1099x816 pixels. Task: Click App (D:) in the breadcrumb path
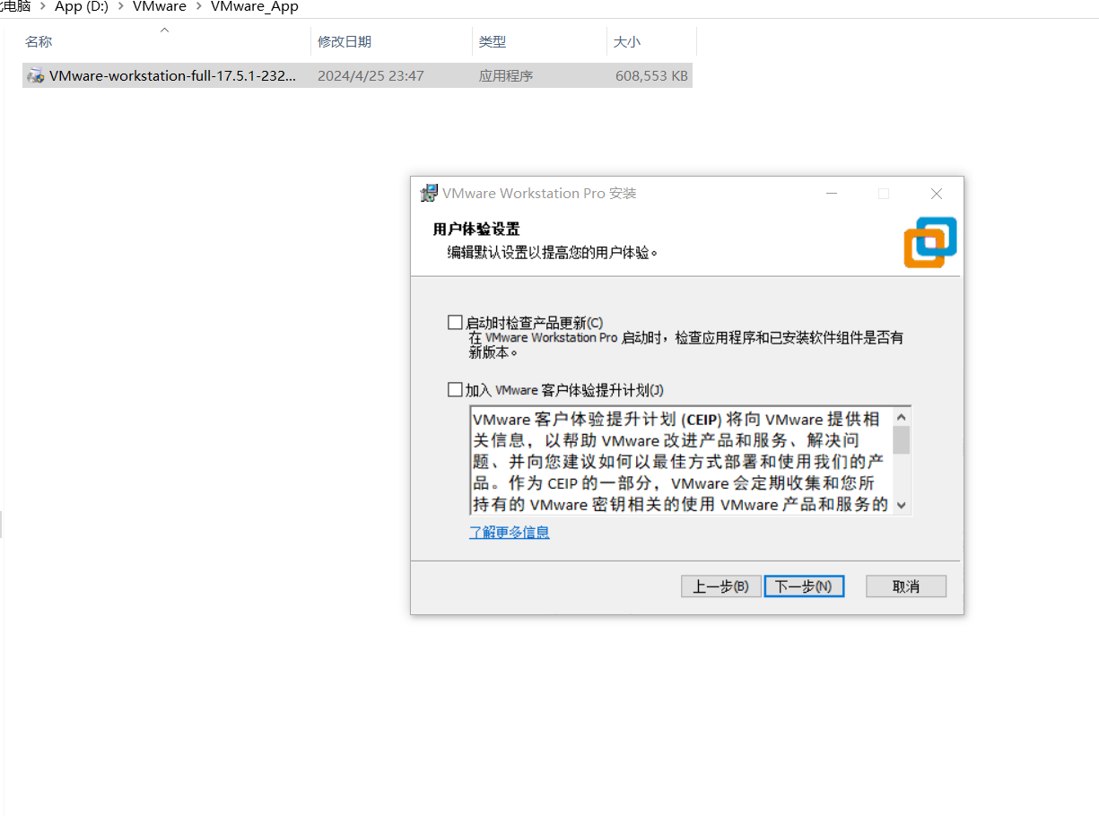point(82,6)
